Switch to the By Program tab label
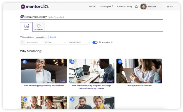The width and height of the screenshot is (183, 112). pos(38,29)
